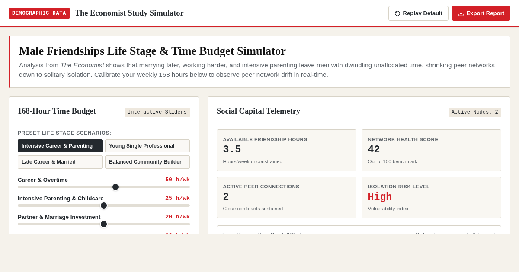
Task: Adjust Partner & Marriage Investment slider
Action: tap(104, 224)
